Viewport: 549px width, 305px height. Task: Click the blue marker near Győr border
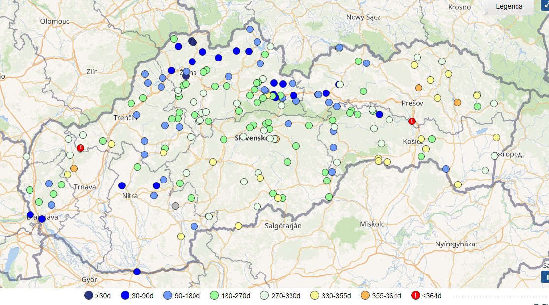137,272
